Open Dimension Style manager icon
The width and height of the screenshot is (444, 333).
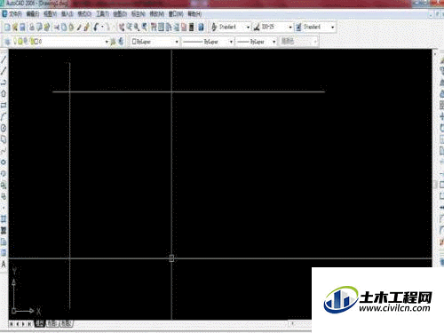click(x=257, y=28)
